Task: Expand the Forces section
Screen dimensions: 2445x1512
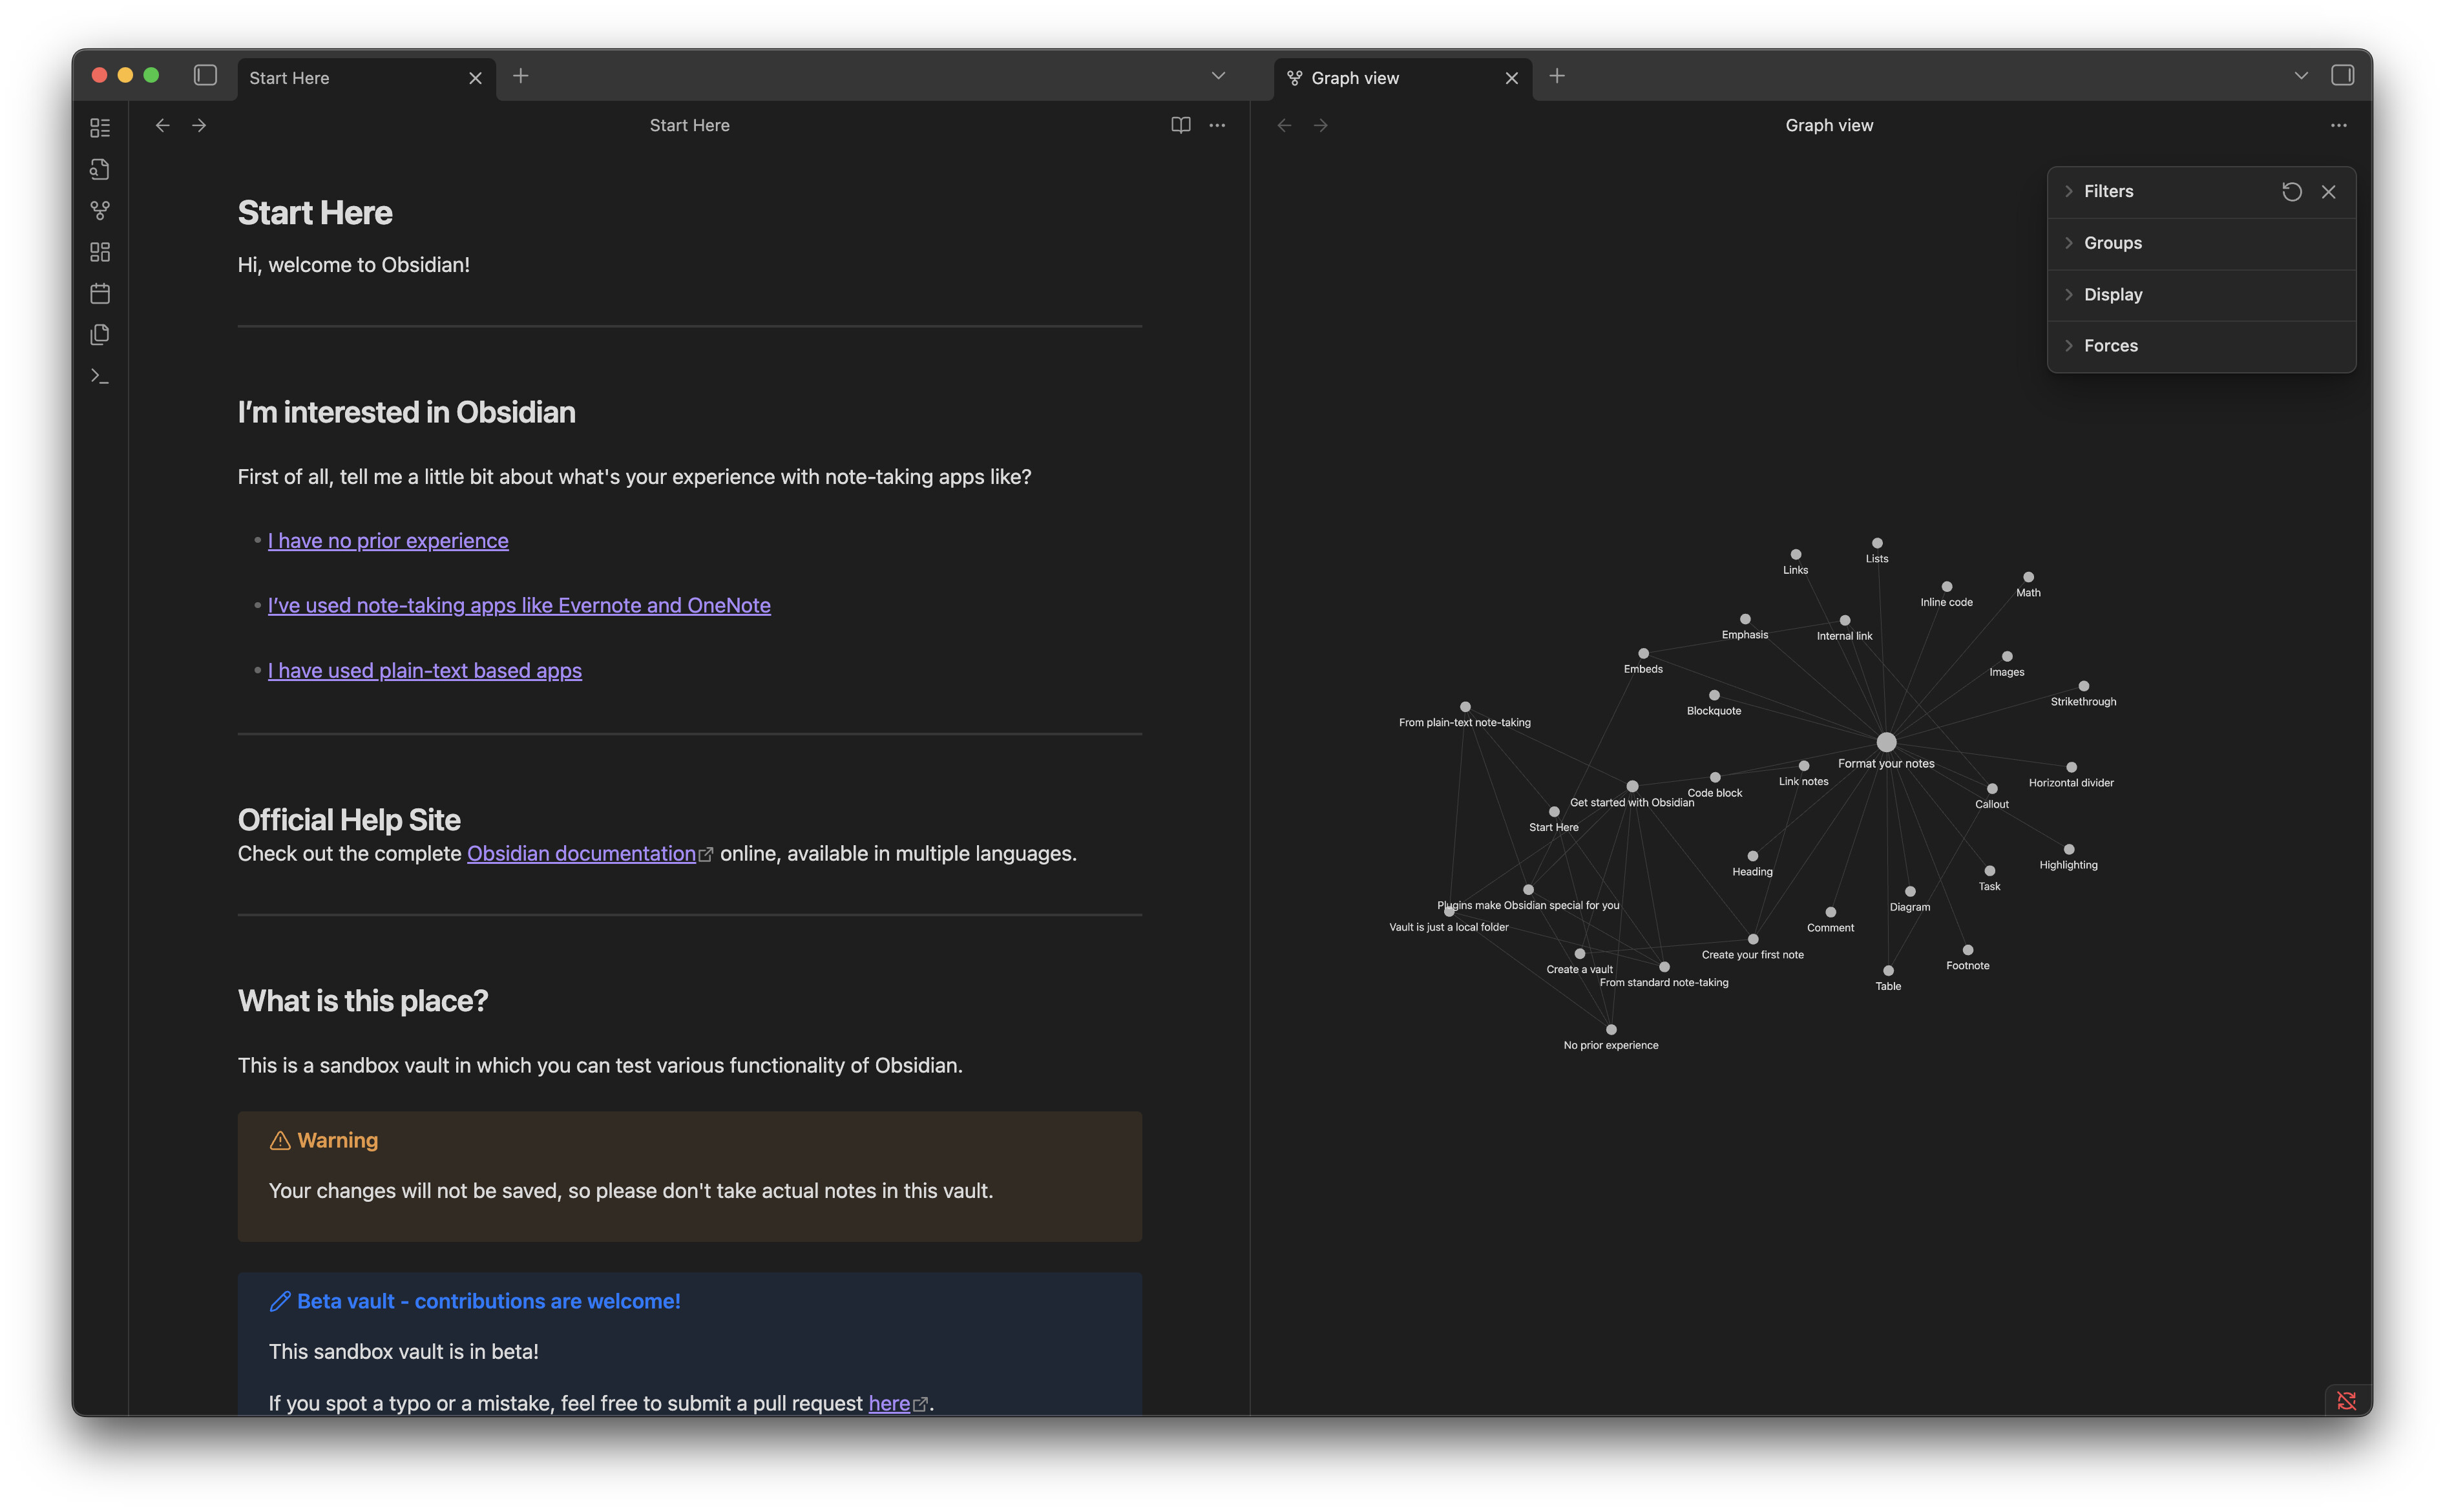Action: click(2110, 346)
